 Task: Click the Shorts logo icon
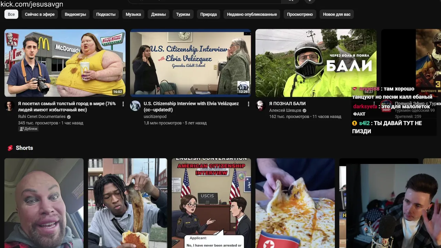click(10, 148)
